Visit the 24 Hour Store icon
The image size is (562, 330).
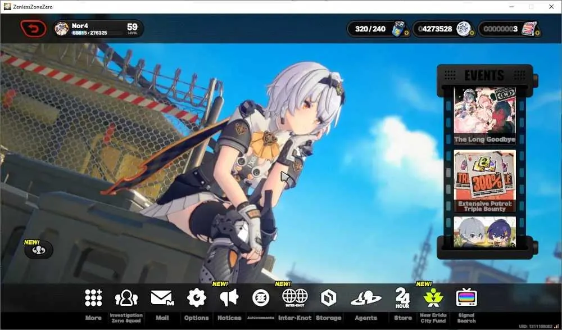click(402, 298)
